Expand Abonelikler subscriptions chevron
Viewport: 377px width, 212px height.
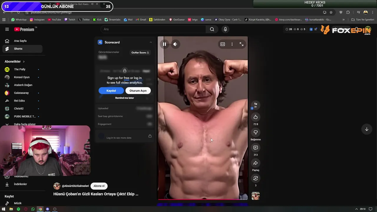click(24, 62)
